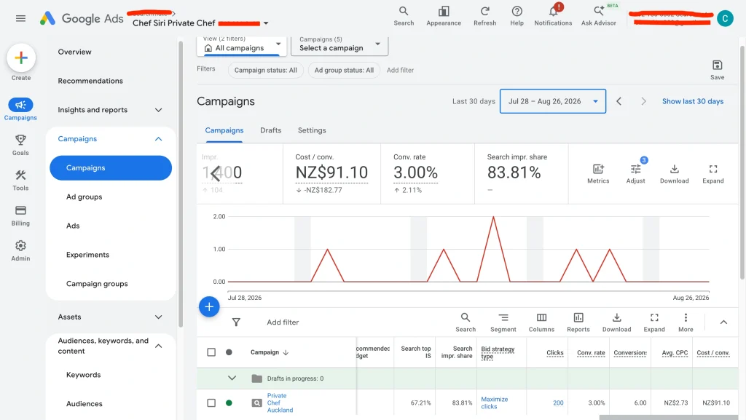Open the Notifications bell
Screen dimensions: 746x420
coord(553,16)
